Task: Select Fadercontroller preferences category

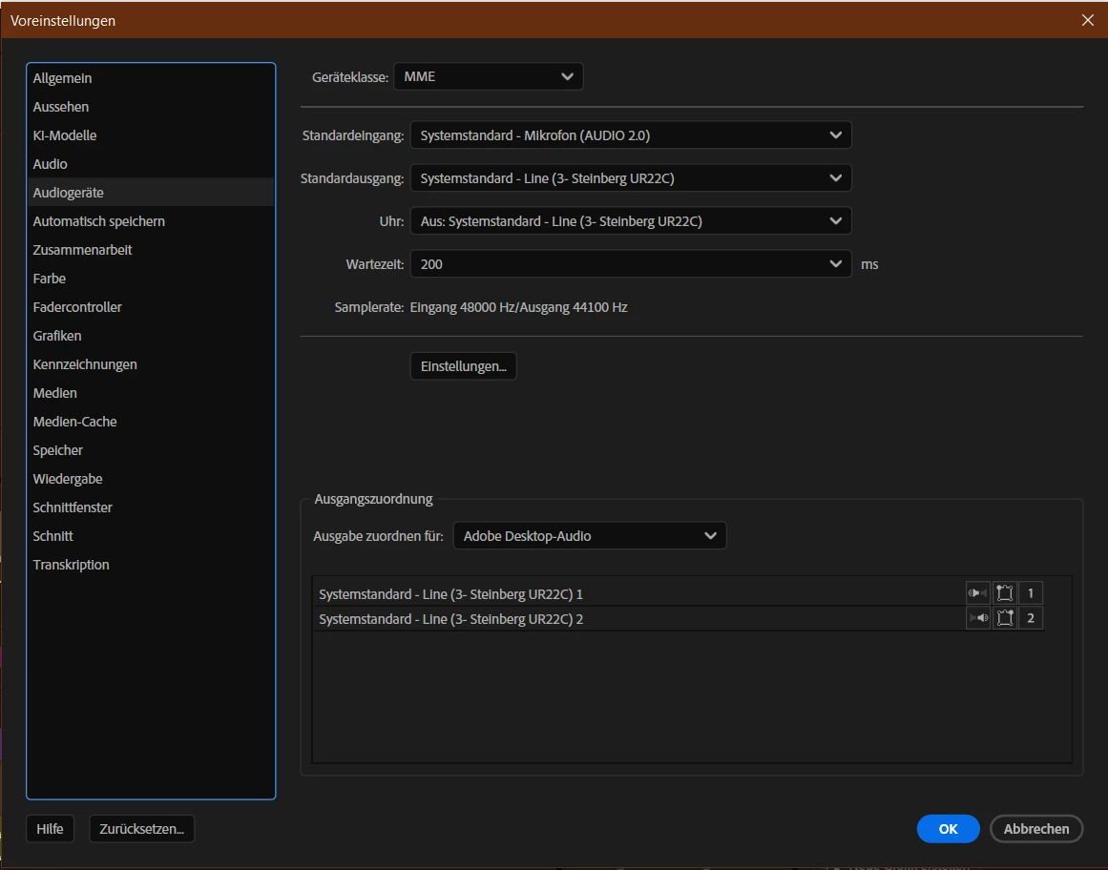Action: coord(151,307)
